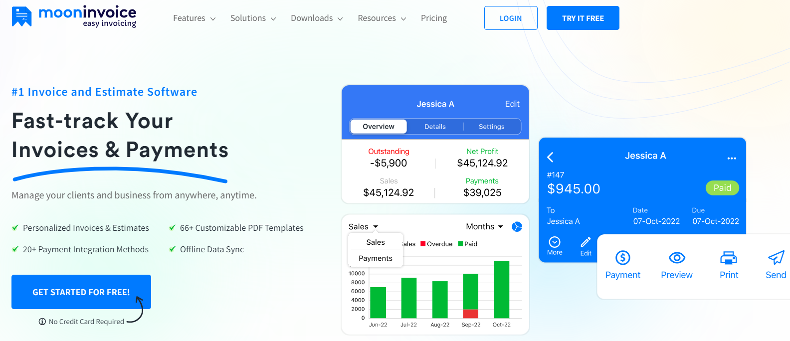Click the Edit pencil icon
The height and width of the screenshot is (341, 790).
click(x=586, y=242)
